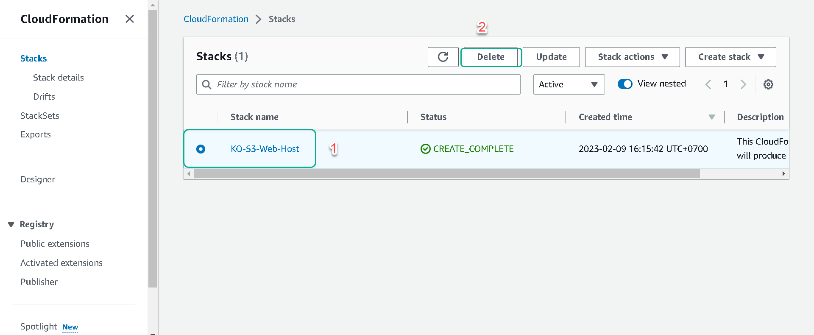Click the CREATE_COMPLETE status text
The image size is (814, 335).
tap(473, 149)
